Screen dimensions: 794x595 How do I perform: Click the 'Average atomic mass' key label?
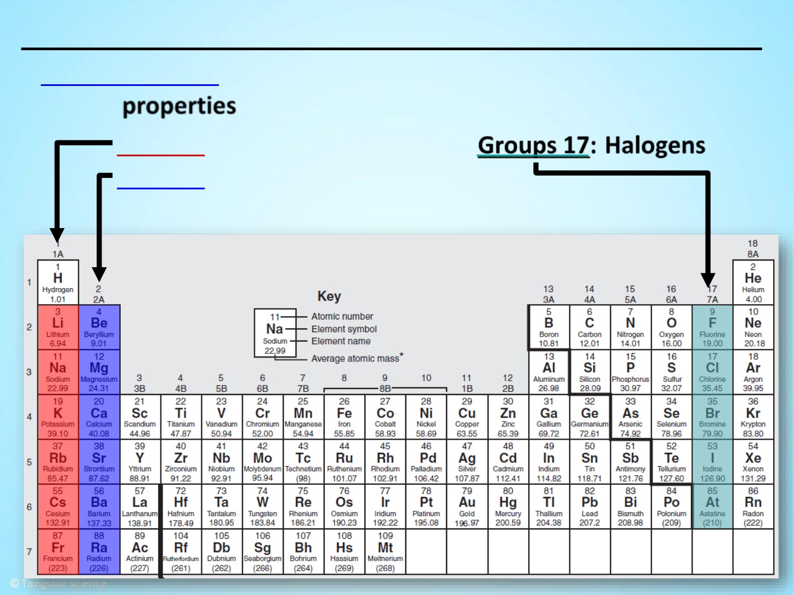point(357,358)
